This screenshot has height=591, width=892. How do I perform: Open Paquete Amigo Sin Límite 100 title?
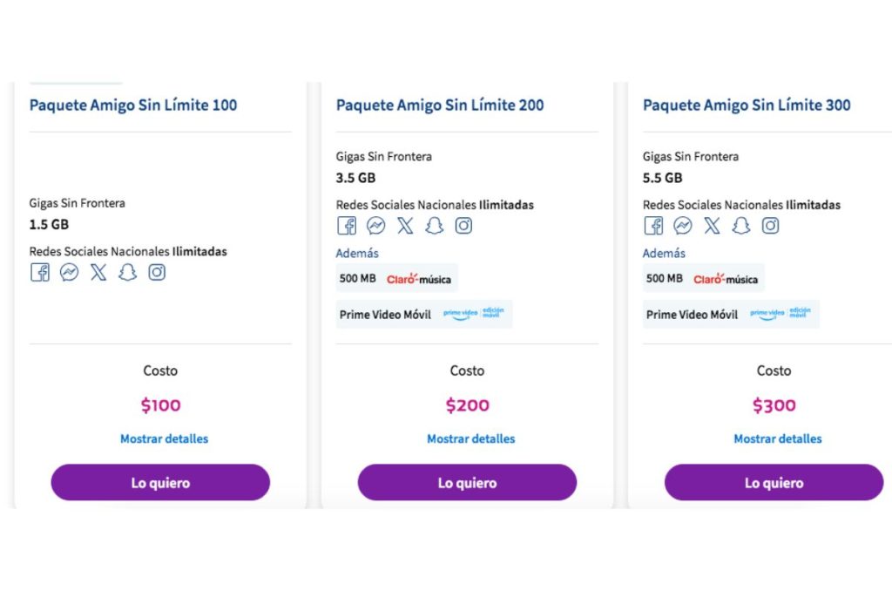(x=133, y=105)
